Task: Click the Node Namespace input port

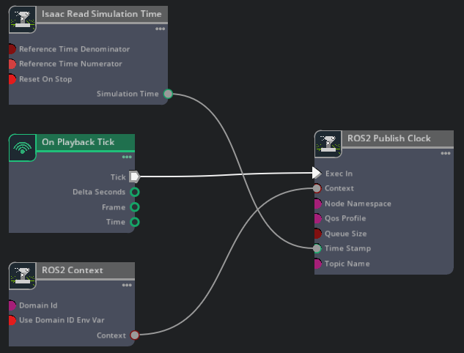Action: point(317,204)
